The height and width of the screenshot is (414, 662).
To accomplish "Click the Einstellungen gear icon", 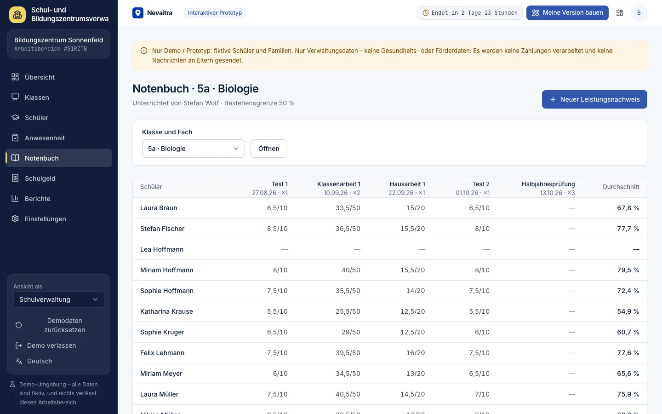I will (x=15, y=218).
